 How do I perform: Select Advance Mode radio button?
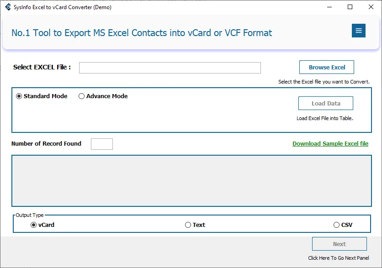click(82, 96)
